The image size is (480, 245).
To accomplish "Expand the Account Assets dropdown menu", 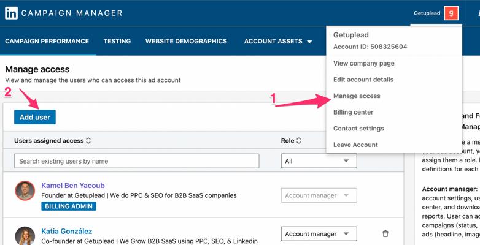I will click(x=278, y=42).
